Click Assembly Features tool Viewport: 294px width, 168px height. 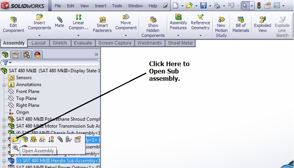pyautogui.click(x=178, y=22)
